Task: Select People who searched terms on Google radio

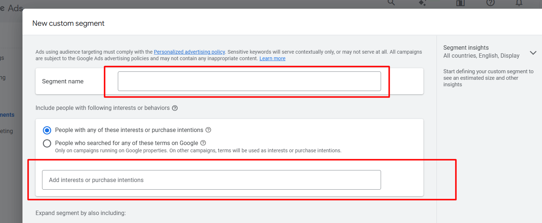Action: click(x=47, y=143)
